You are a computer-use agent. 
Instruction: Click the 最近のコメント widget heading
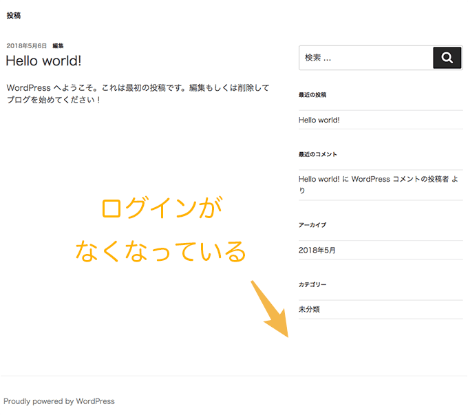(x=317, y=154)
